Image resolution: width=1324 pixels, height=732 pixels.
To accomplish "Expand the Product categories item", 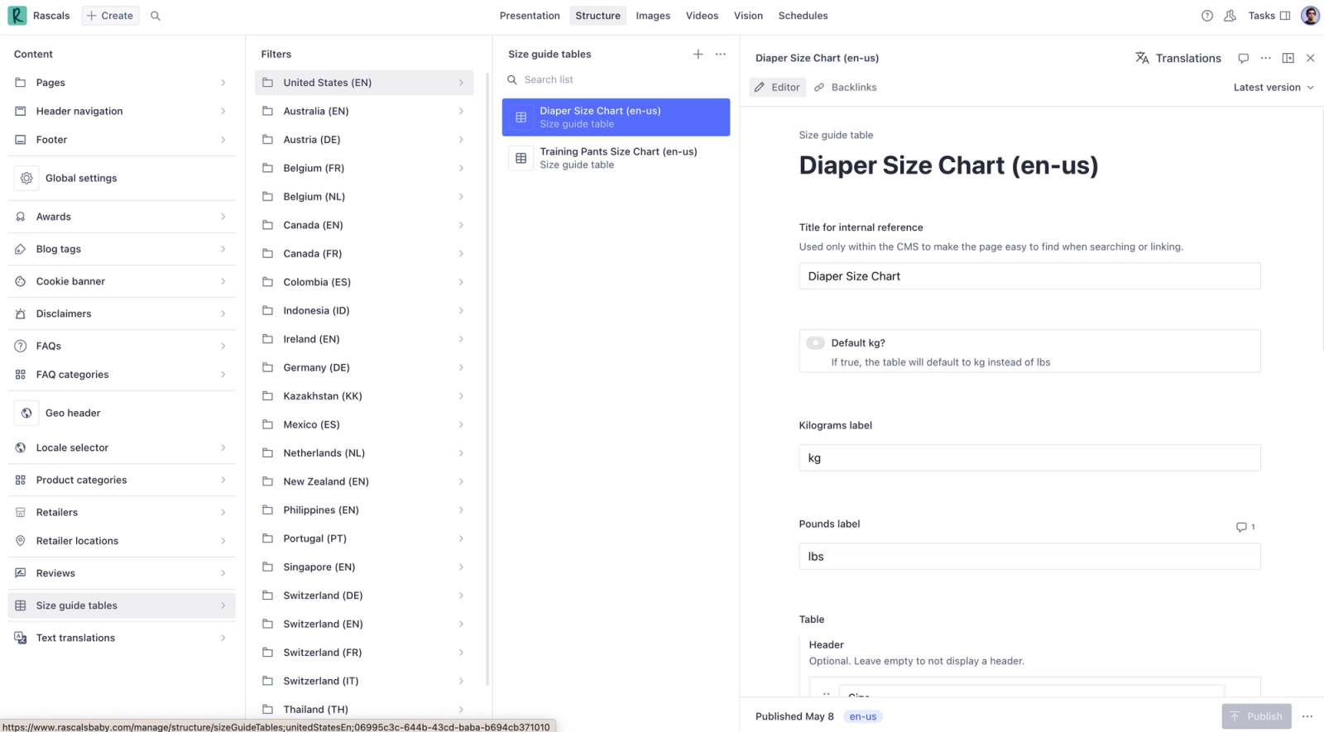I will (x=122, y=480).
